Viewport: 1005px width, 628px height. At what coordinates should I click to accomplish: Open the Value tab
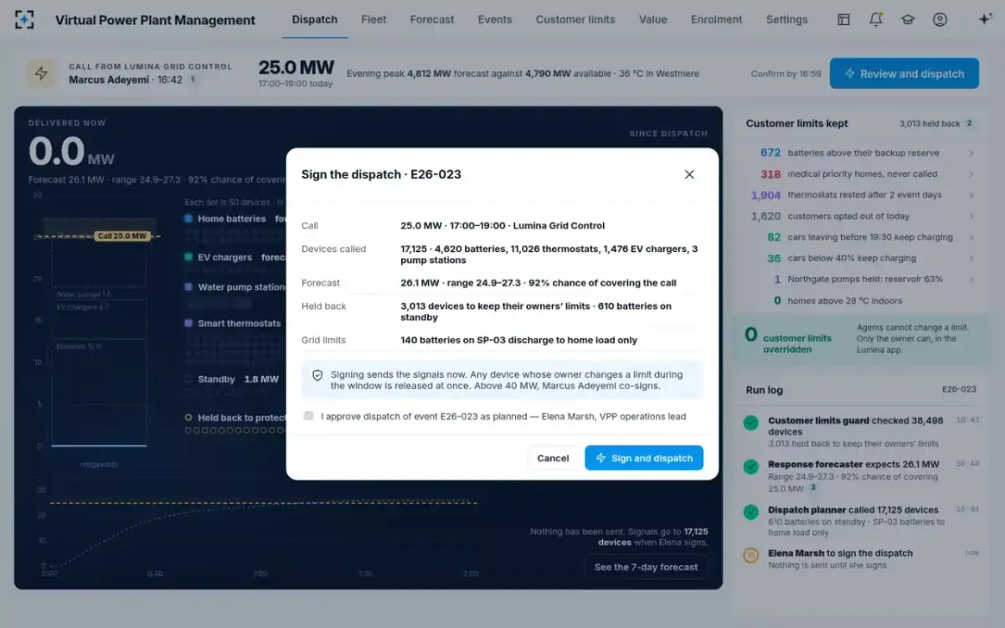pos(653,19)
